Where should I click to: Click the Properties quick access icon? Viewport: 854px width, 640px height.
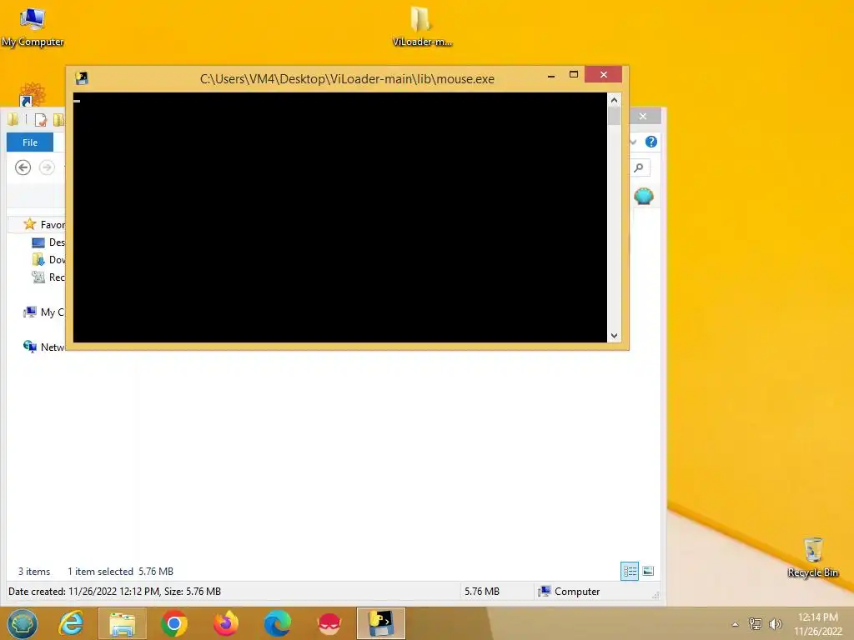pos(40,119)
